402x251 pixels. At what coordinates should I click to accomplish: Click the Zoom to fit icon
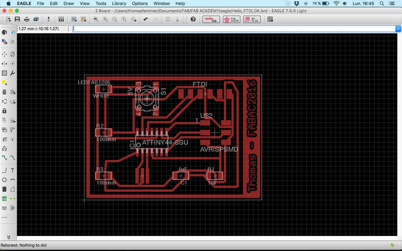[x=96, y=19]
